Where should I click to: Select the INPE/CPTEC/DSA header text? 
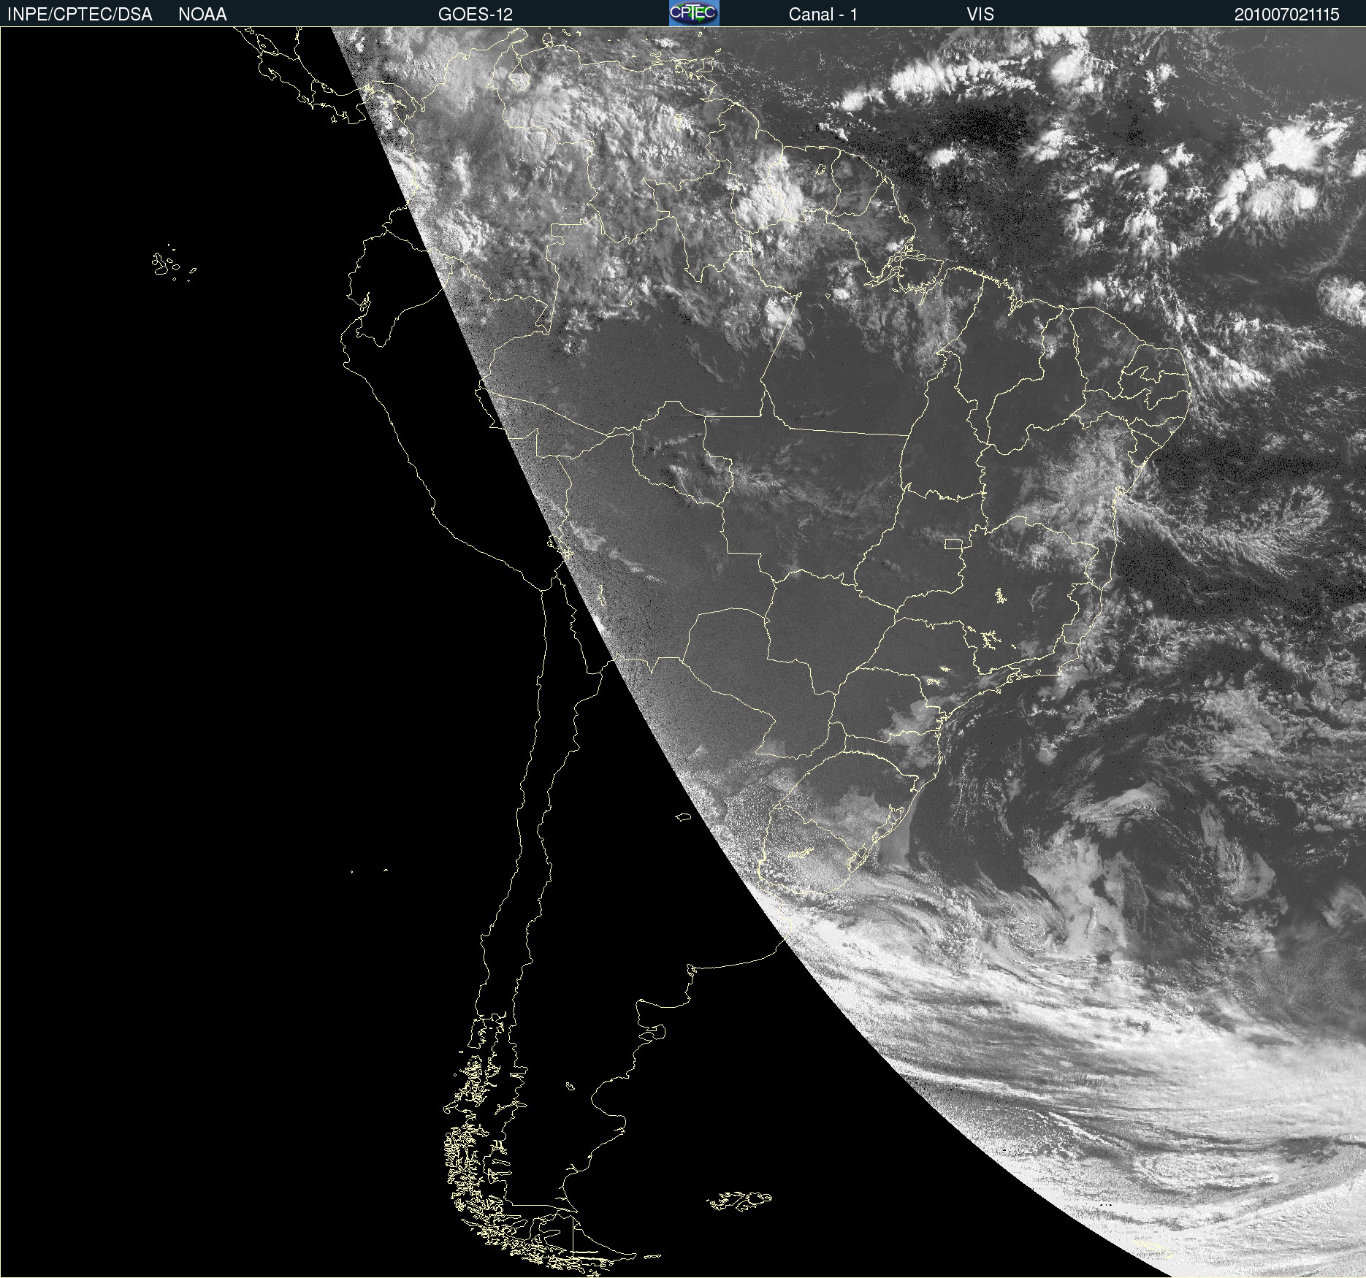(x=80, y=15)
